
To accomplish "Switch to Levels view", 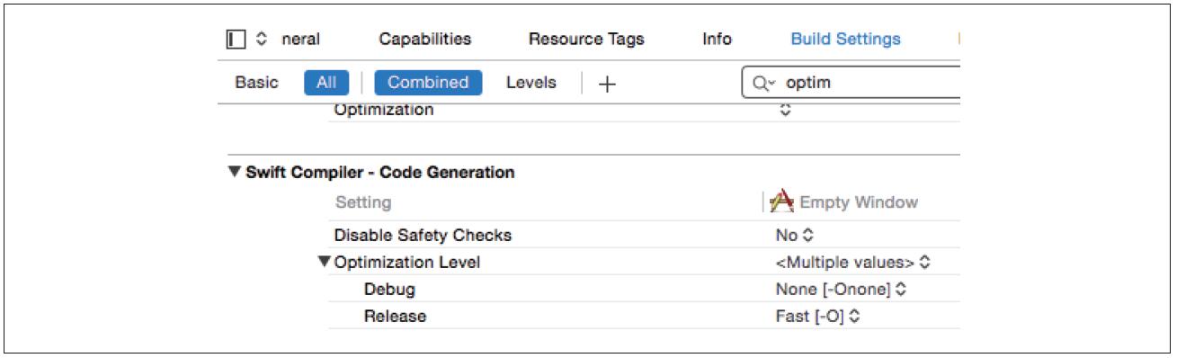I will click(x=531, y=83).
